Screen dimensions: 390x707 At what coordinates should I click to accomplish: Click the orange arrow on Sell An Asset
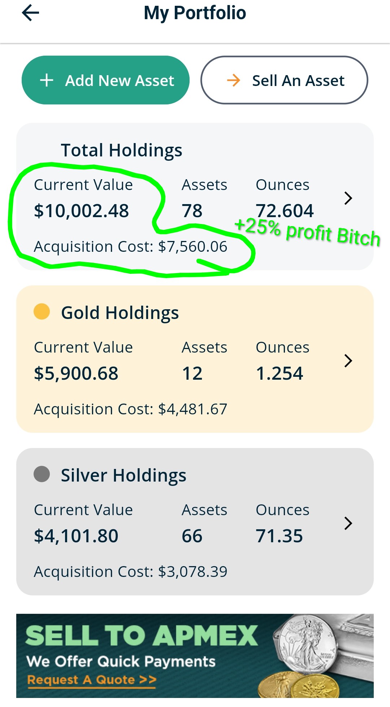coord(234,80)
